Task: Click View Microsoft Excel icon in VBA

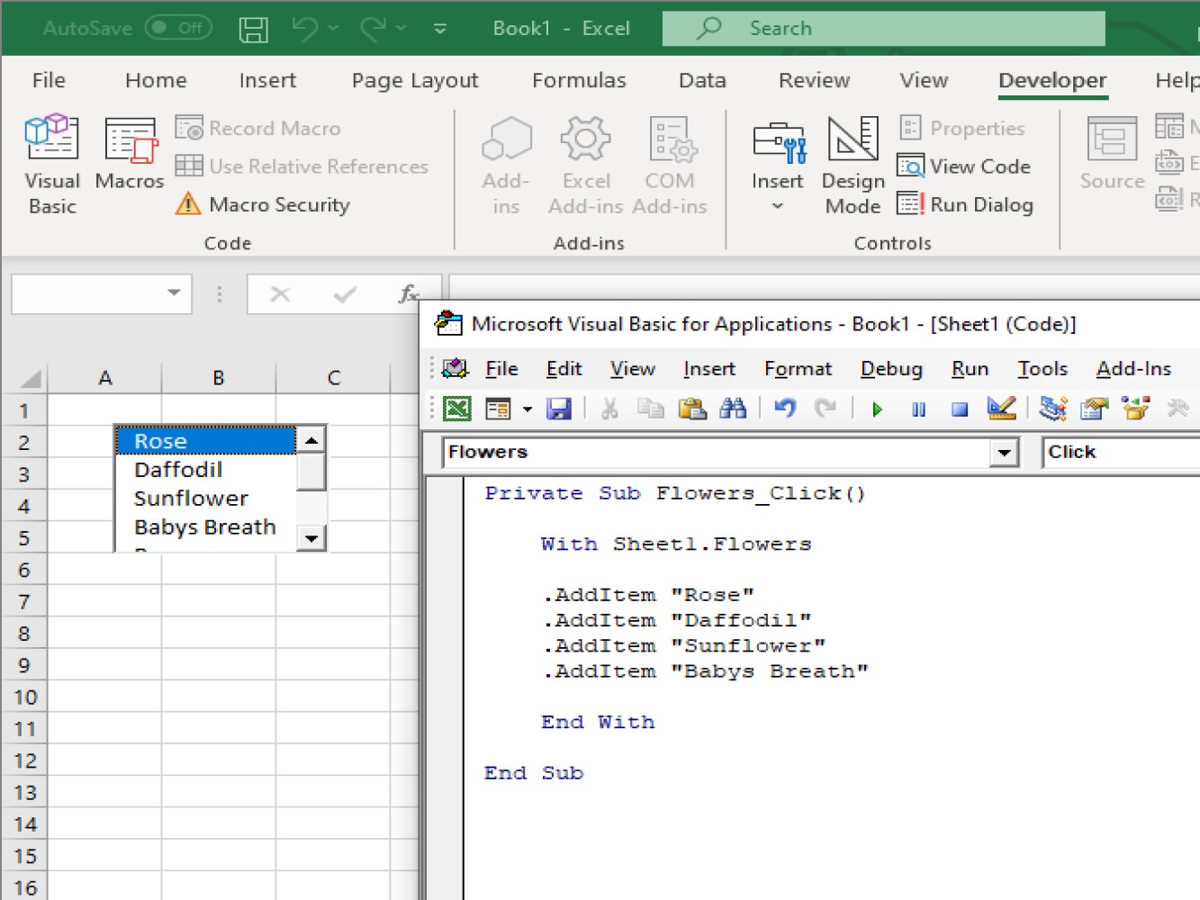Action: [457, 409]
